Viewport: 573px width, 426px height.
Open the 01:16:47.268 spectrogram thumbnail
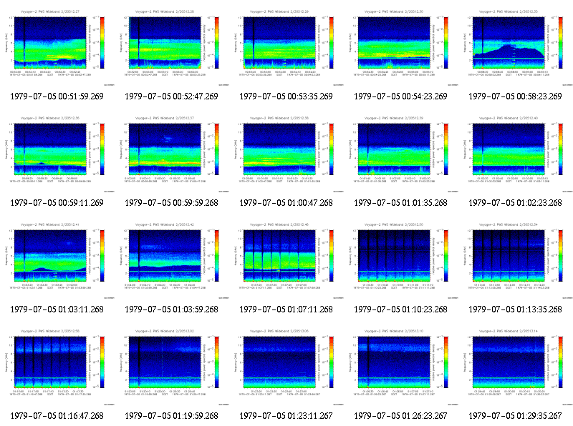point(57,365)
